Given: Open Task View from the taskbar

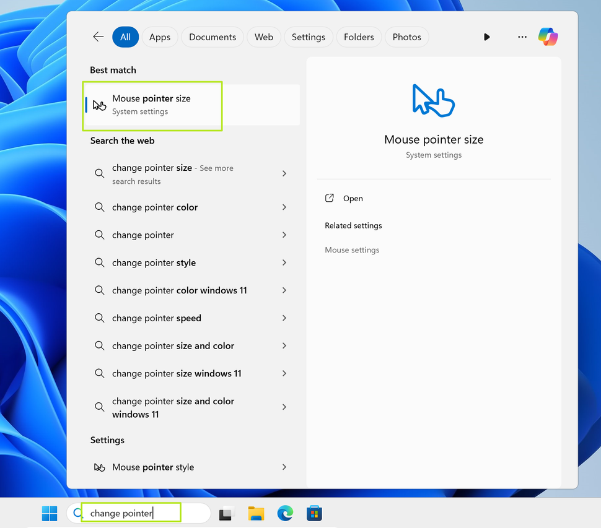Looking at the screenshot, I should pyautogui.click(x=226, y=513).
